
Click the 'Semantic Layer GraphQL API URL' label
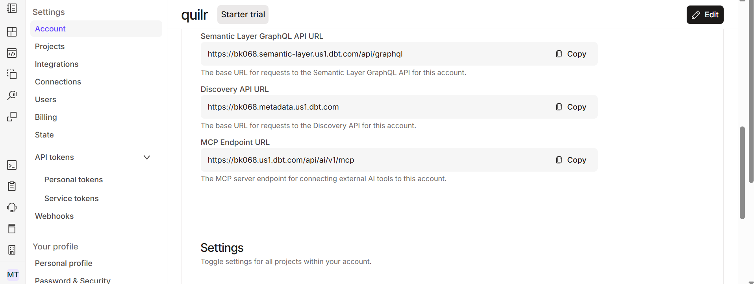tap(262, 36)
